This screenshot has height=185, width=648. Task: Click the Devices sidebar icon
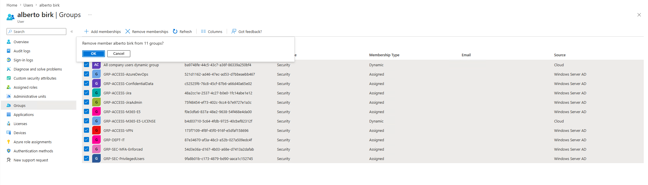pyautogui.click(x=9, y=133)
